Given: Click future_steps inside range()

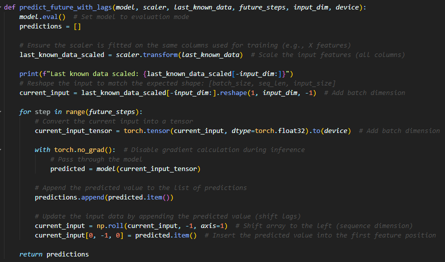Looking at the screenshot, I should 112,112.
